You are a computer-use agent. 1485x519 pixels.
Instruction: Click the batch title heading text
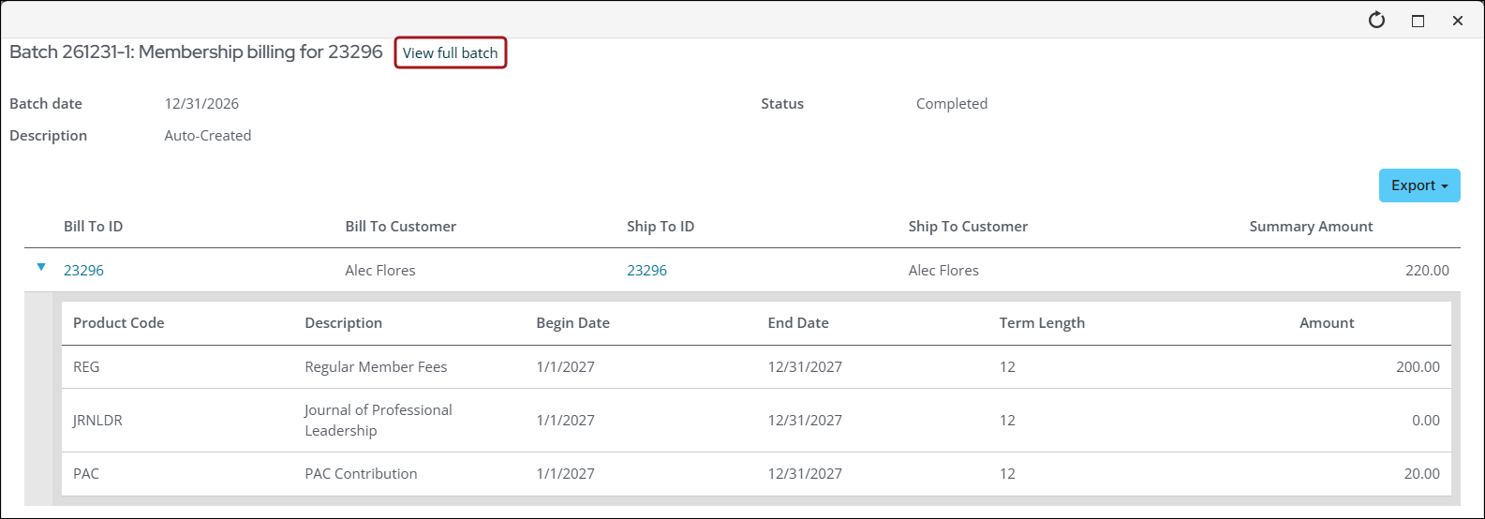(196, 52)
